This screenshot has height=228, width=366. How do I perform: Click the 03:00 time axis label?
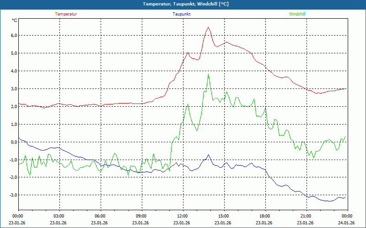tap(59, 216)
